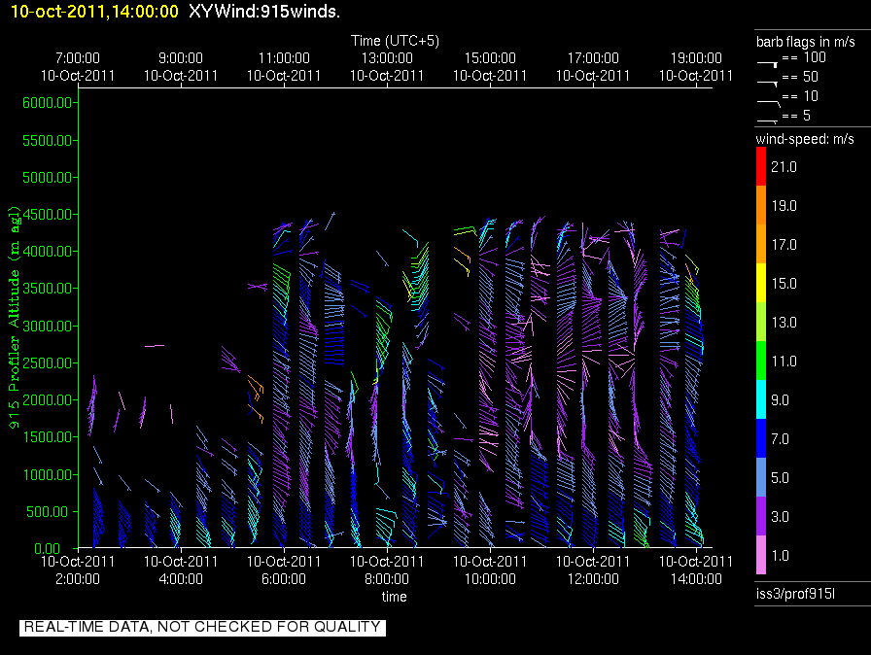Click the 7:00:00 top axis label
The height and width of the screenshot is (655, 871).
(x=78, y=57)
